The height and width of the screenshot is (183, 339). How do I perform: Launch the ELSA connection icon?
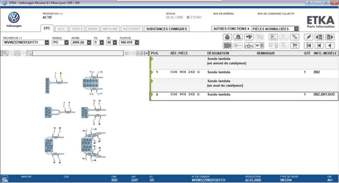pyautogui.click(x=273, y=37)
